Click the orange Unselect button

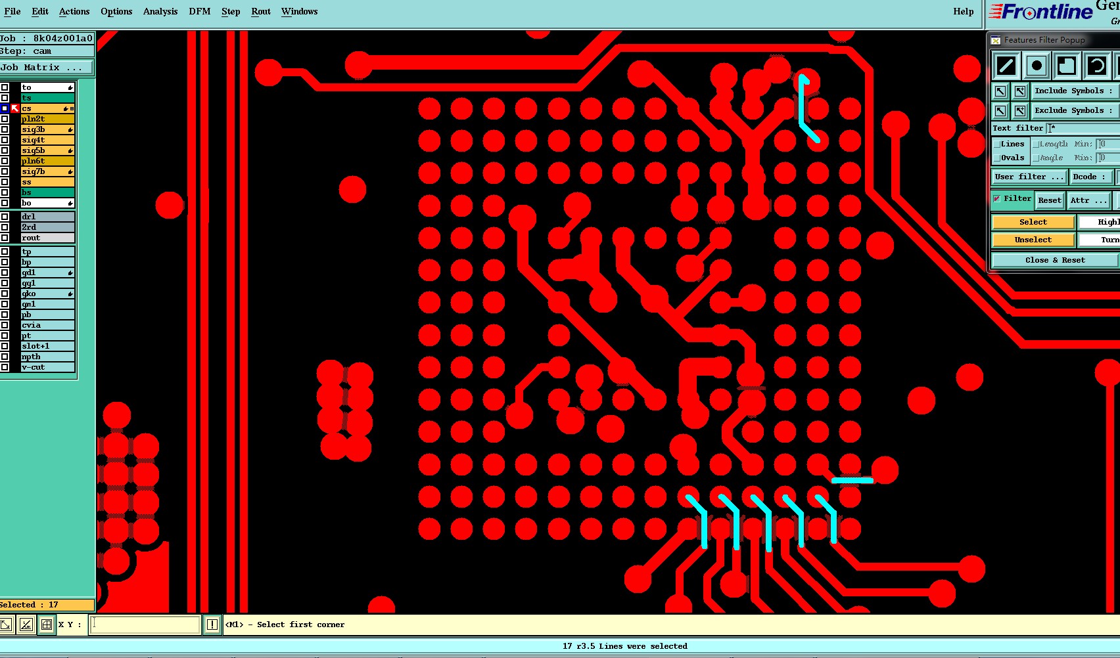click(1033, 240)
